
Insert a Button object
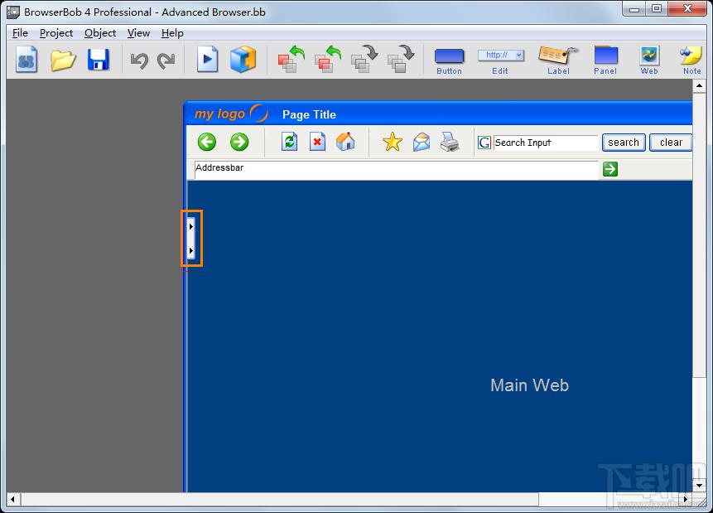[x=450, y=60]
